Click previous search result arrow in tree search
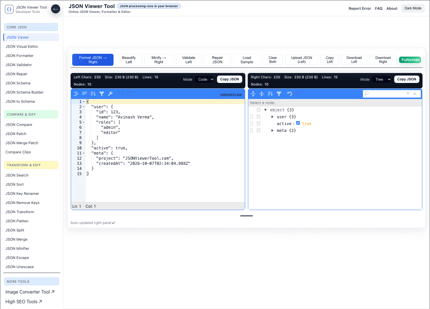 coord(415,94)
